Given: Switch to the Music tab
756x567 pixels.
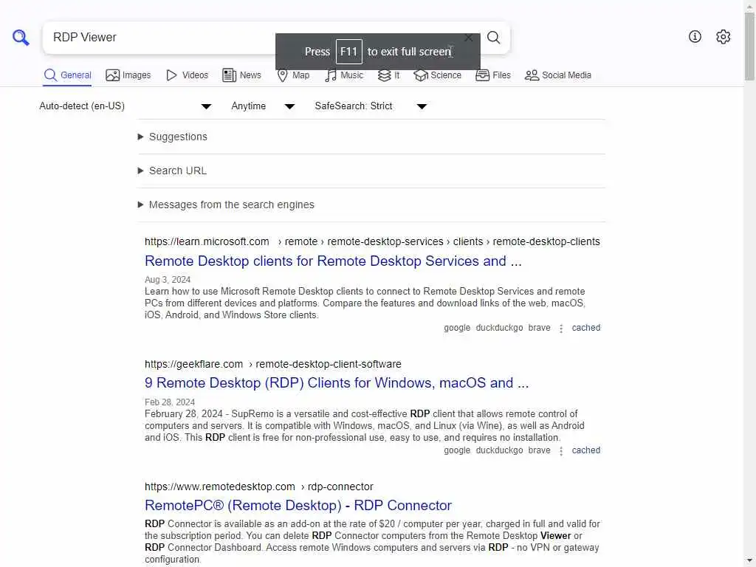Looking at the screenshot, I should point(344,75).
